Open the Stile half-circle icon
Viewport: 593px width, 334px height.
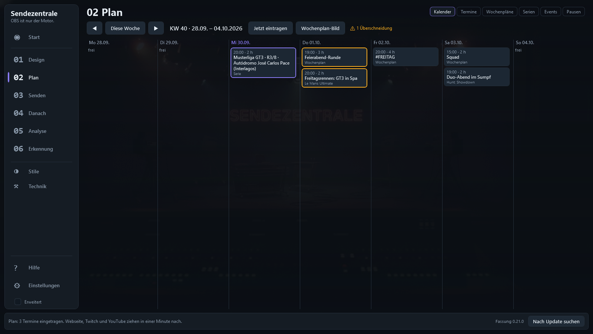coord(16,171)
